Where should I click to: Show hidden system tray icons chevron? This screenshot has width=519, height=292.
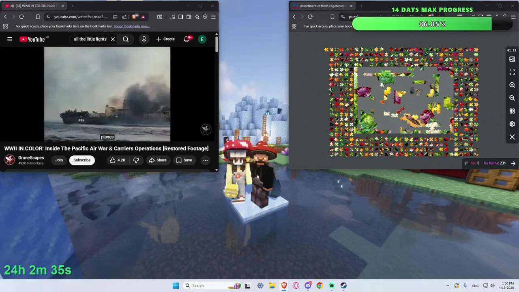[448, 286]
